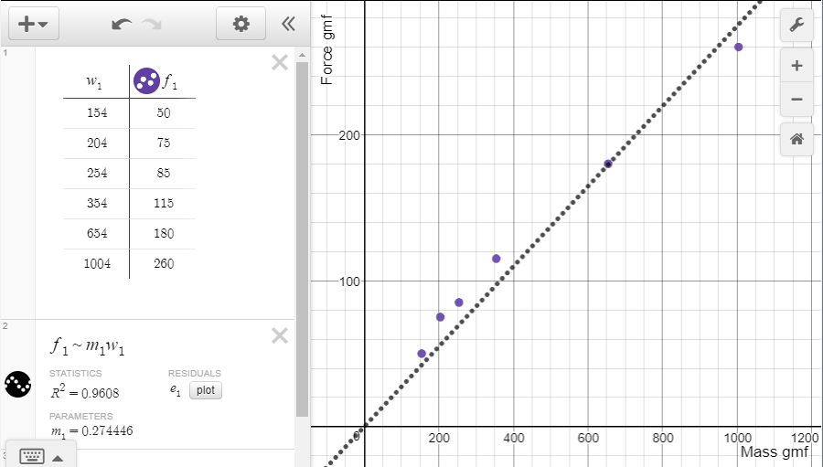Reset graph to default home view
The height and width of the screenshot is (467, 823).
pyautogui.click(x=796, y=139)
